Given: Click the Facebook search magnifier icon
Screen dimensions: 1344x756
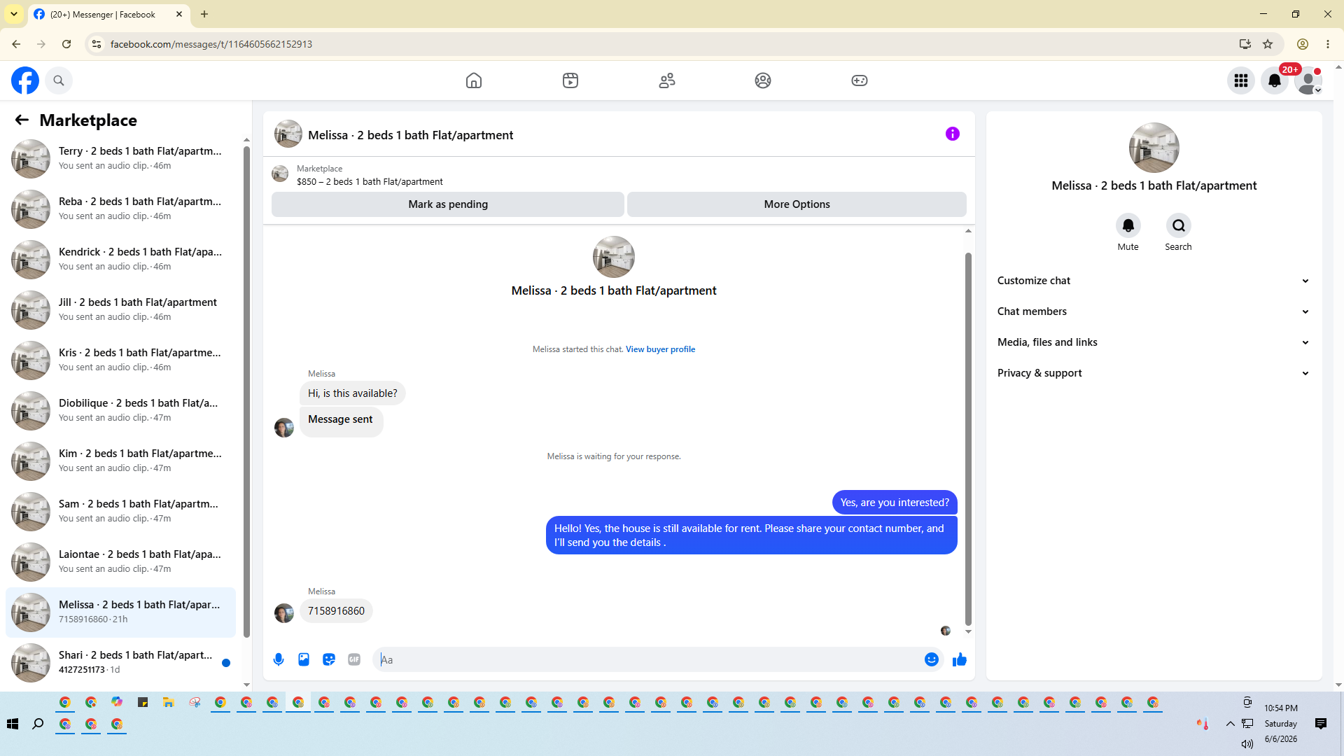Looking at the screenshot, I should click(x=59, y=80).
